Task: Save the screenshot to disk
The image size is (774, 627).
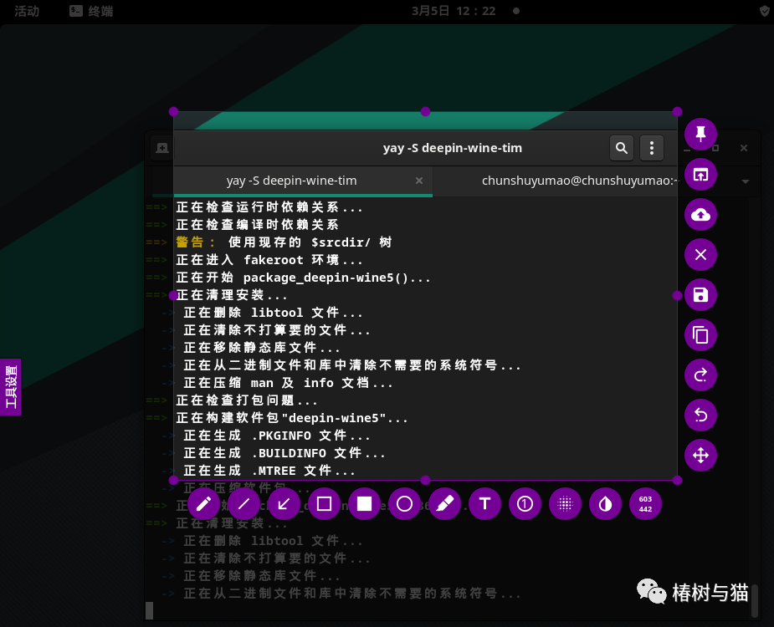Action: point(700,295)
